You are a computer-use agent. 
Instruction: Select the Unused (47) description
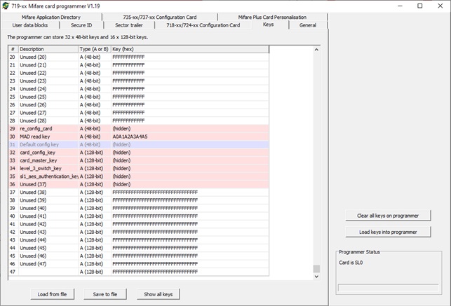point(33,264)
